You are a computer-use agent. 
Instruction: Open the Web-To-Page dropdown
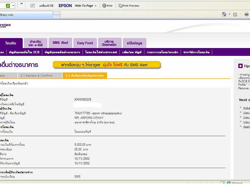[96, 6]
